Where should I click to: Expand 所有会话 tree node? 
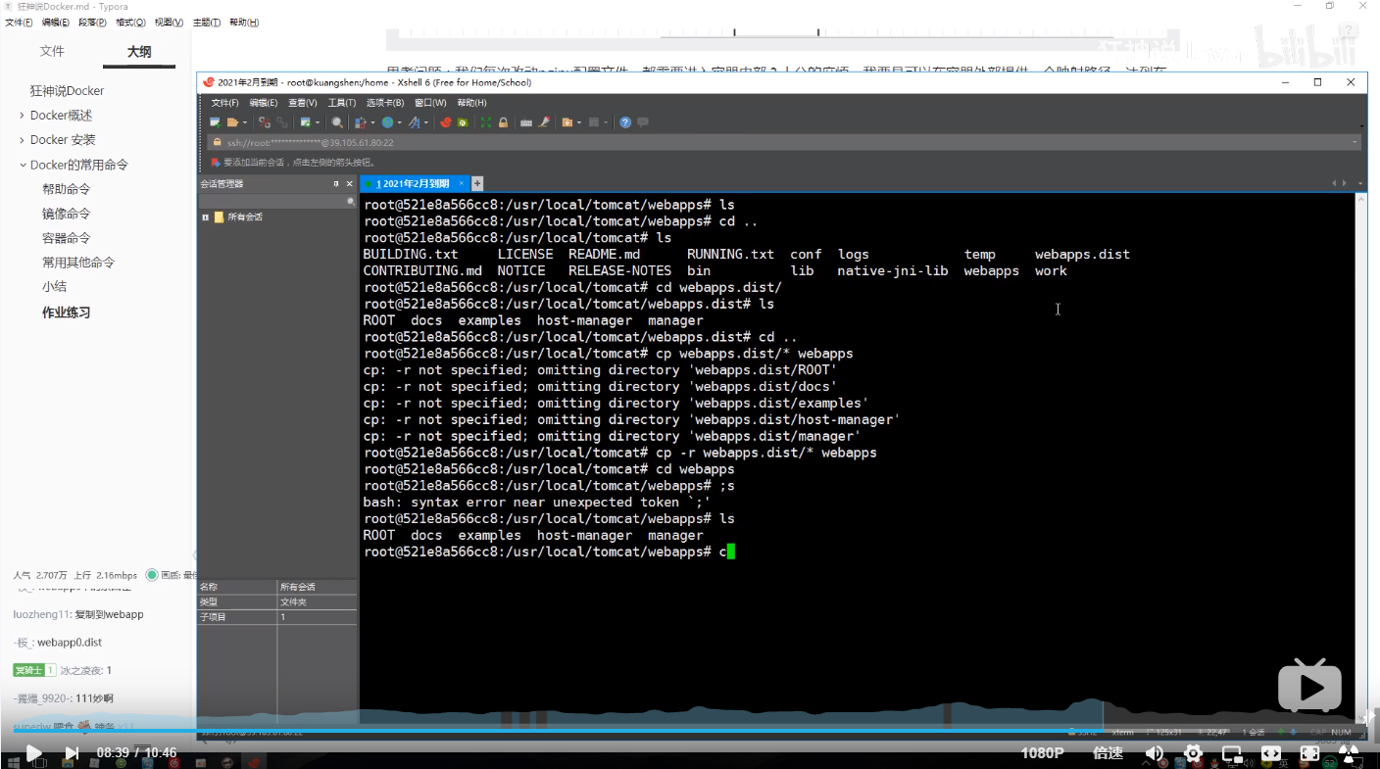click(206, 216)
